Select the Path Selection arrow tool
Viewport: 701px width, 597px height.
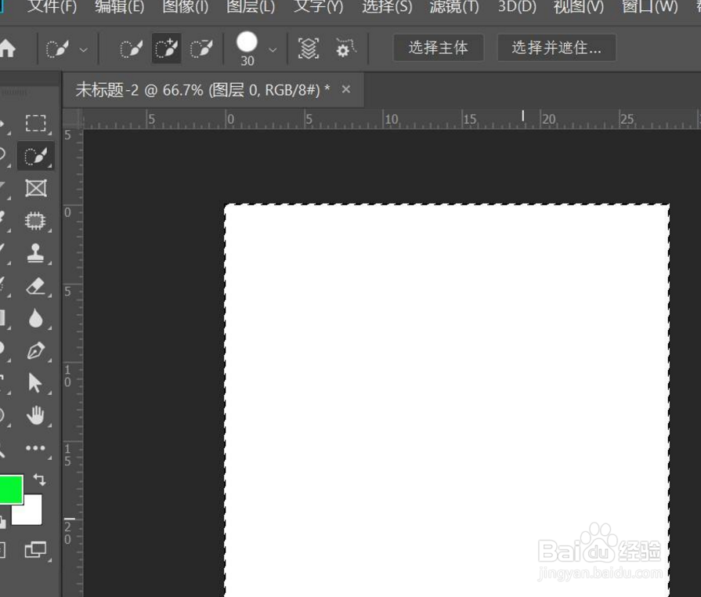point(35,383)
